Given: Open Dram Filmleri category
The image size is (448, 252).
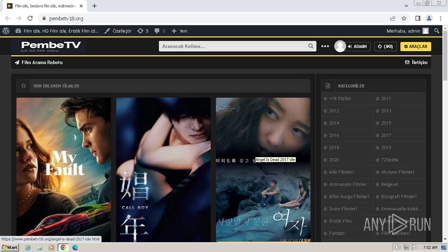Looking at the screenshot, I should pos(343,209).
